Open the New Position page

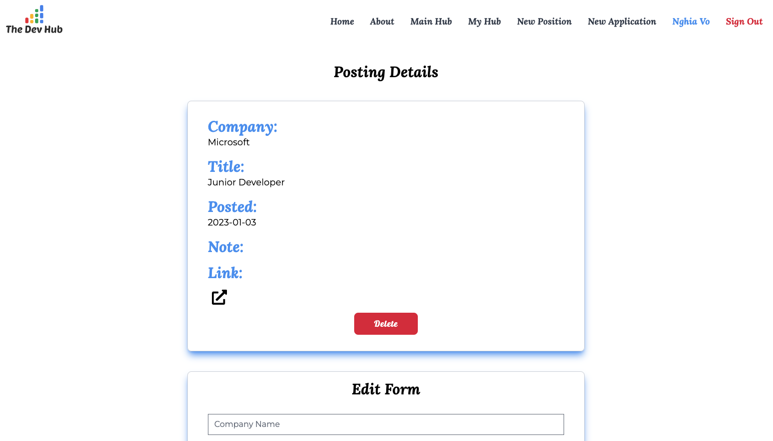(544, 22)
